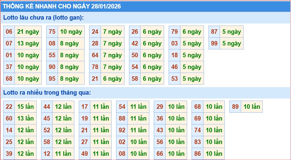Select frequent number 02
291x160 pixels.
[x=122, y=142]
